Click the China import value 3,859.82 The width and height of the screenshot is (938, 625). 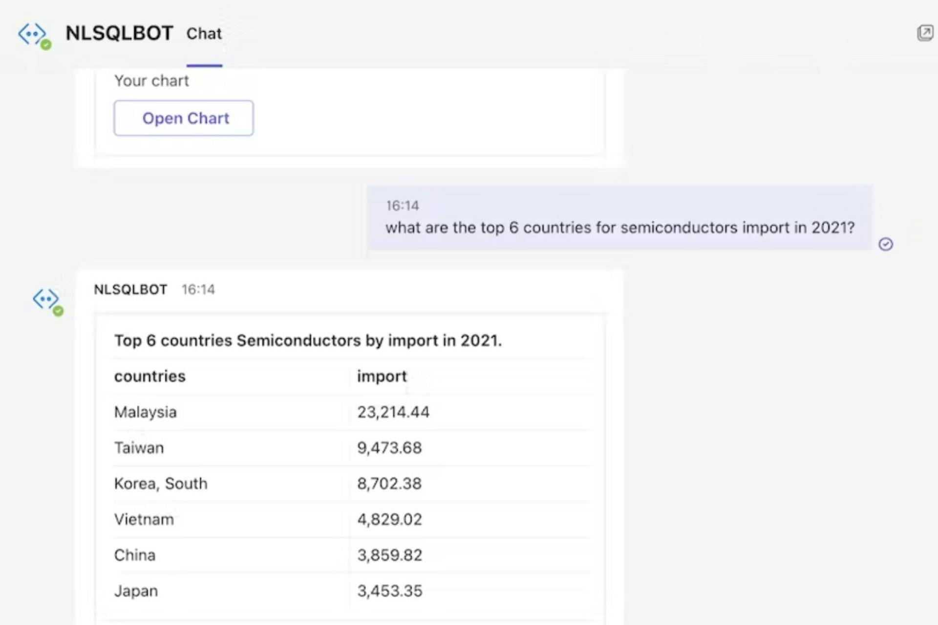click(x=389, y=555)
